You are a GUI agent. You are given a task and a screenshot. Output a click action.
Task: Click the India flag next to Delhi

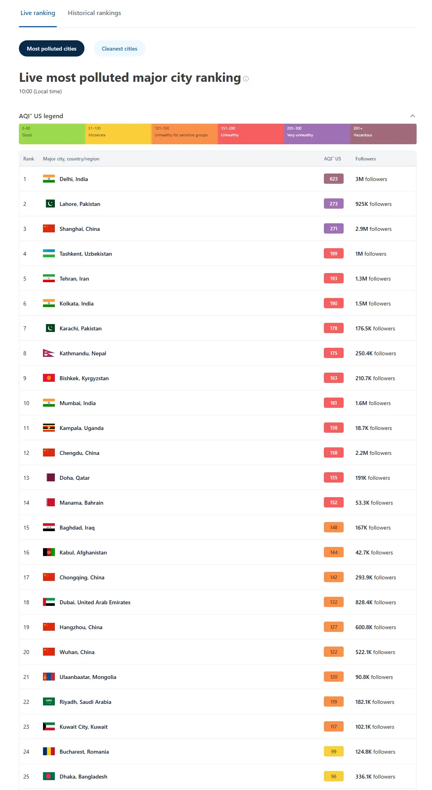pyautogui.click(x=49, y=179)
